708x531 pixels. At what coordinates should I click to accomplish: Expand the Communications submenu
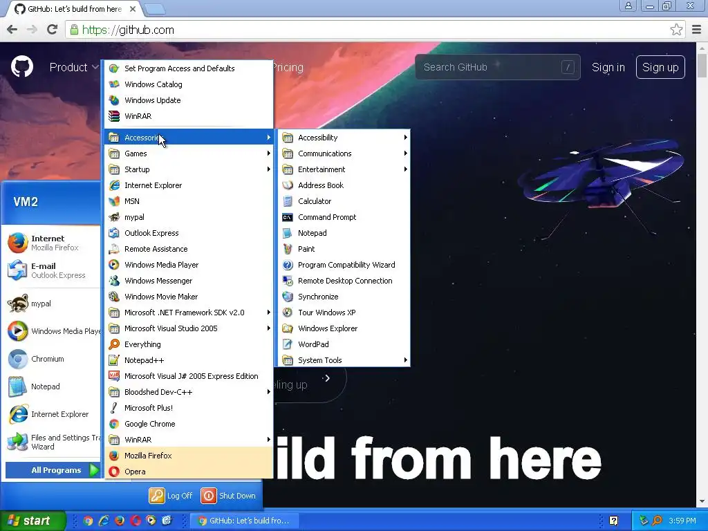(343, 153)
